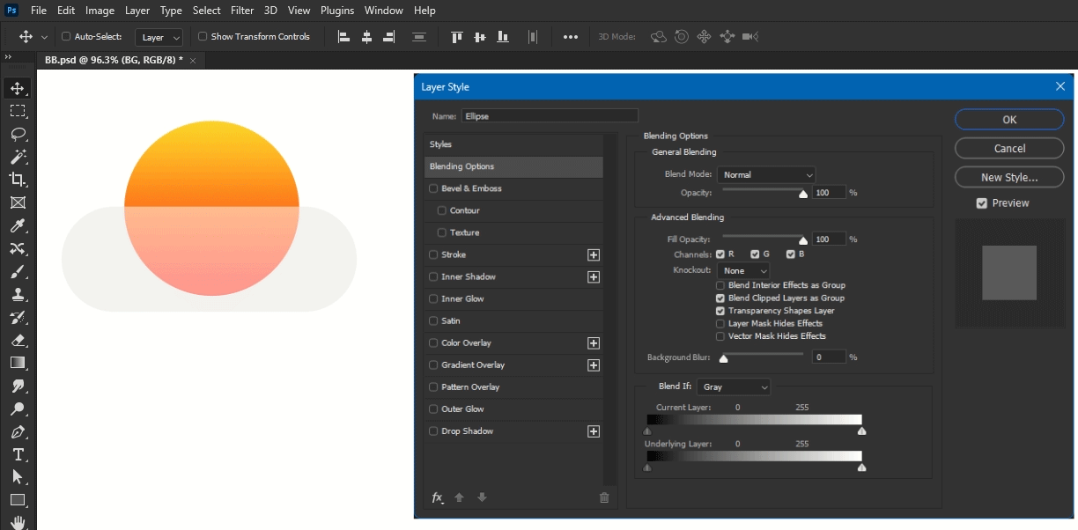The width and height of the screenshot is (1078, 530).
Task: Click the align left edges icon
Action: tap(343, 36)
